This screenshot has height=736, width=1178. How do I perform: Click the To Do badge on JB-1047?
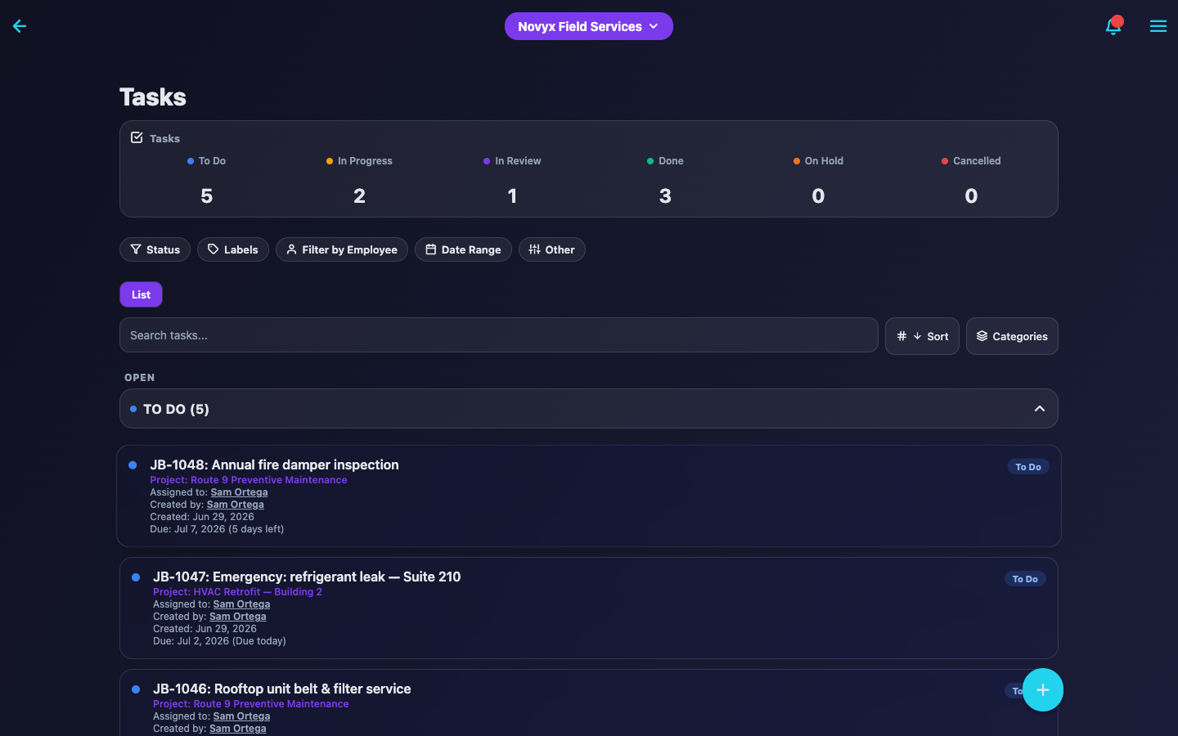[1025, 579]
